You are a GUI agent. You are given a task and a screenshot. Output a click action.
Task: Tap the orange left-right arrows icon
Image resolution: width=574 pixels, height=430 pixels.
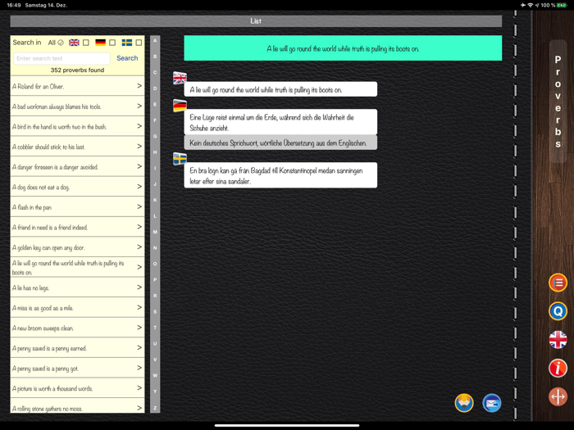coord(558,396)
